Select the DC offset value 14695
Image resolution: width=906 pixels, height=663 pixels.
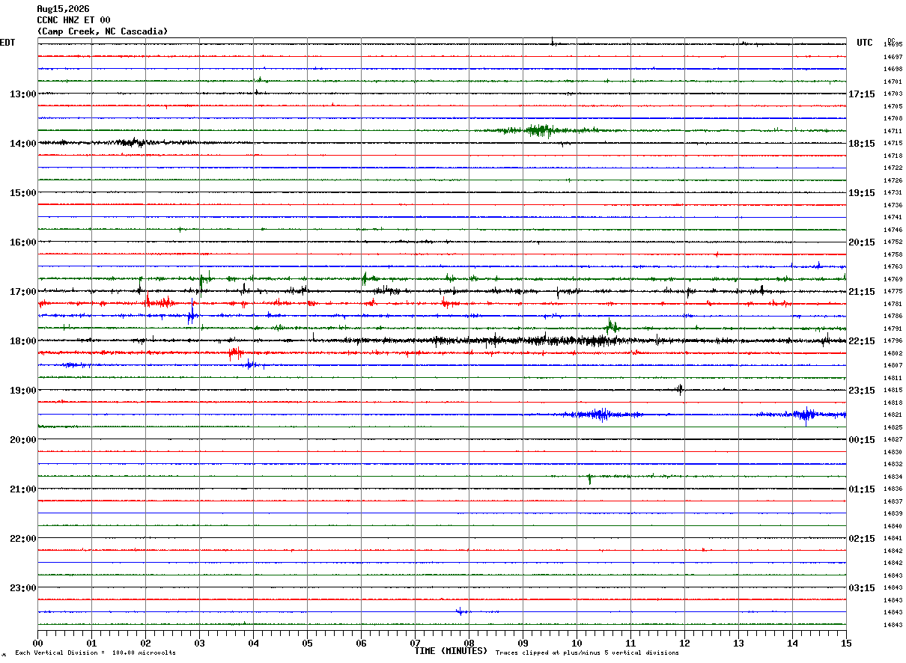(893, 44)
